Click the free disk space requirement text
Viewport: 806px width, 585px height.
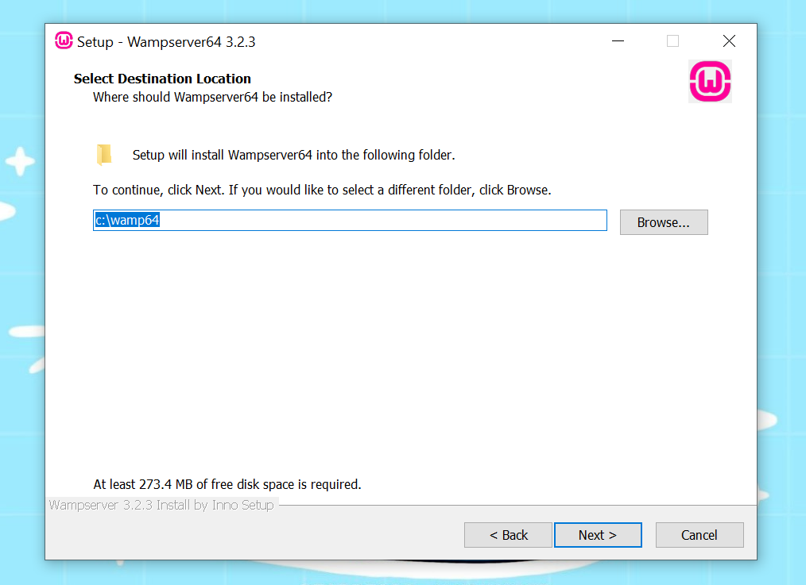coord(227,484)
